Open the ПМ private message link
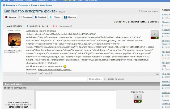This screenshot has height=109, width=170. click(x=40, y=73)
